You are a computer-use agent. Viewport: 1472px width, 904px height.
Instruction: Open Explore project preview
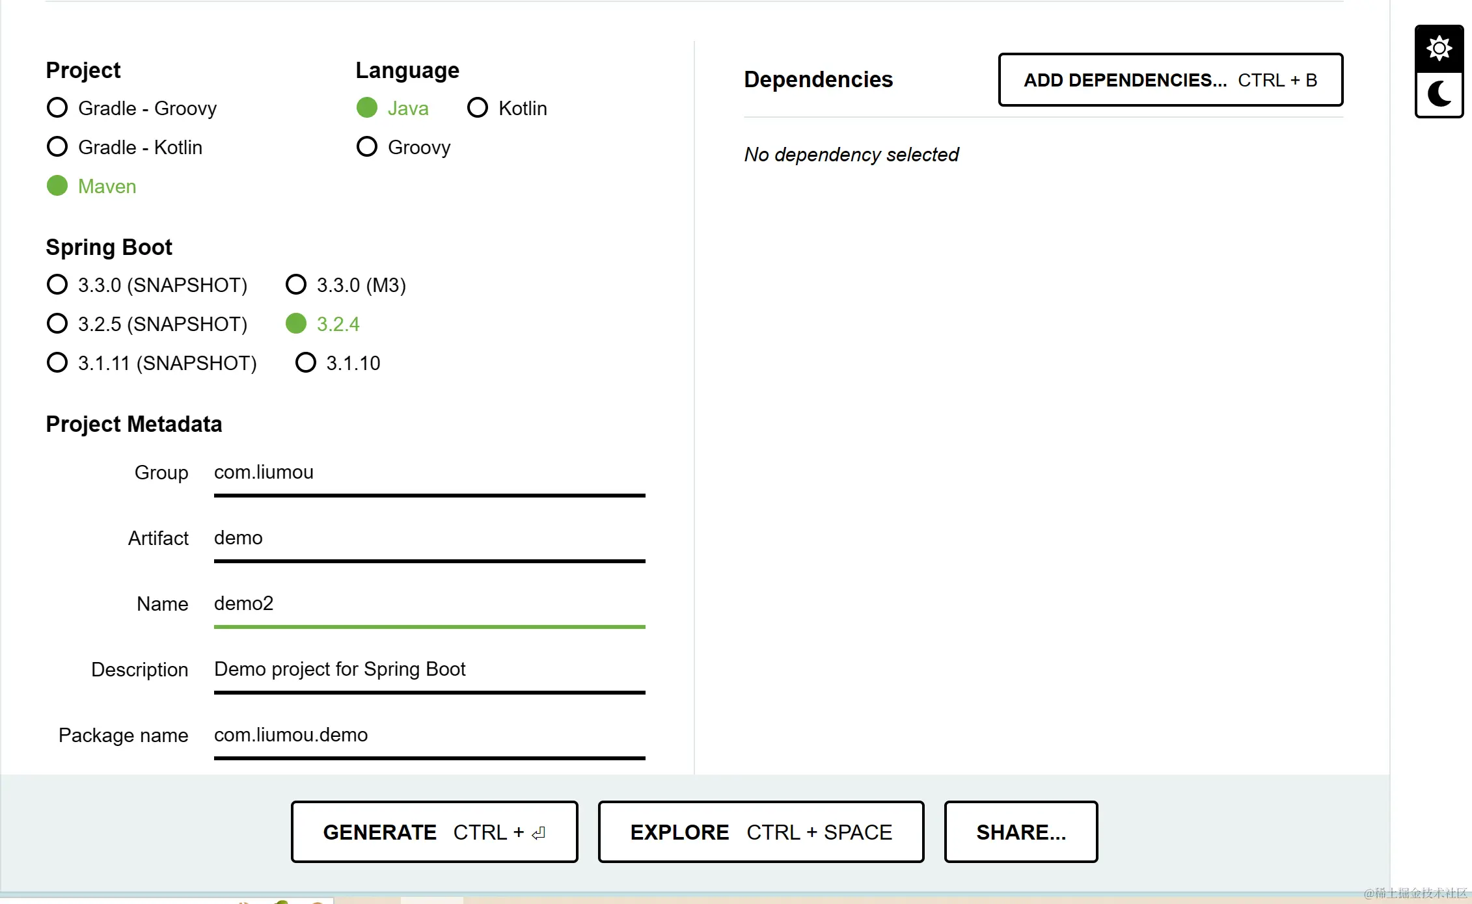(761, 832)
